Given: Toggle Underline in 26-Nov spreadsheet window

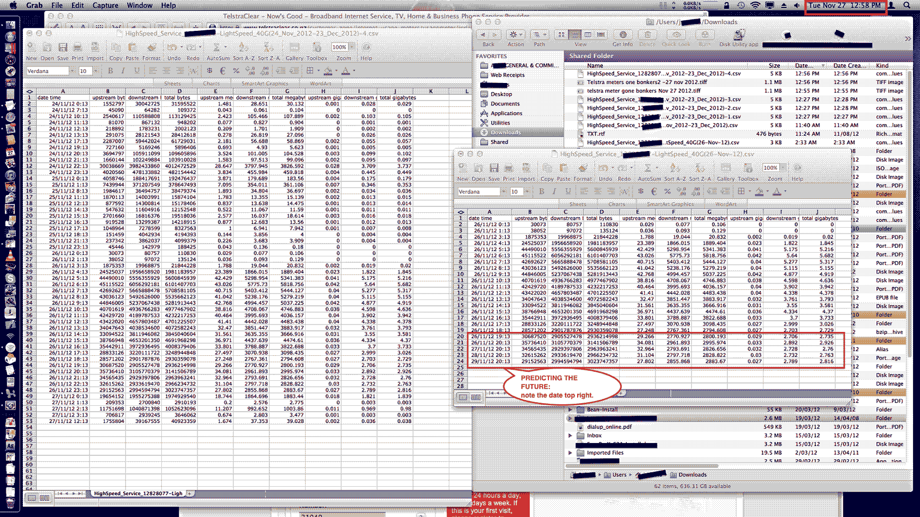Looking at the screenshot, I should [568, 191].
